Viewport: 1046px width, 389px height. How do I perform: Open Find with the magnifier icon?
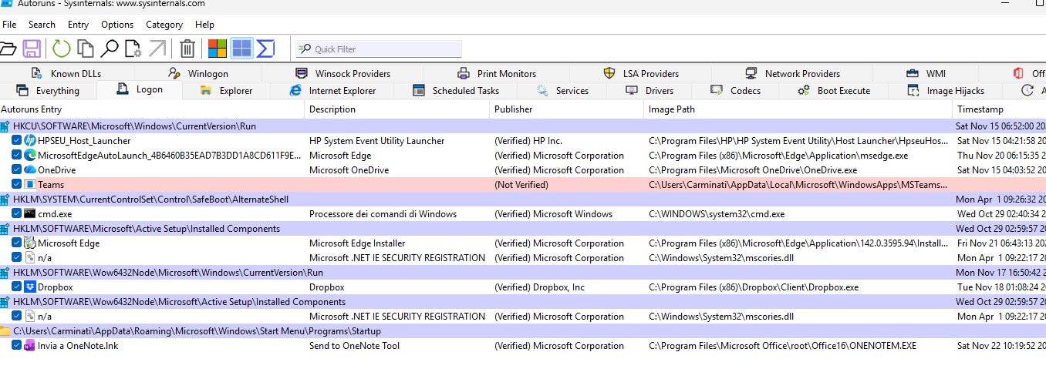tap(109, 49)
